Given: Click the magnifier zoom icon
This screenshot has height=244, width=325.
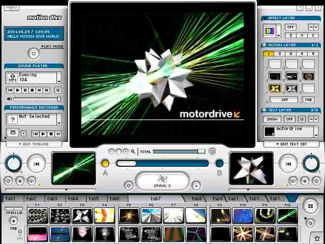Looking at the screenshot, I should point(133,151).
